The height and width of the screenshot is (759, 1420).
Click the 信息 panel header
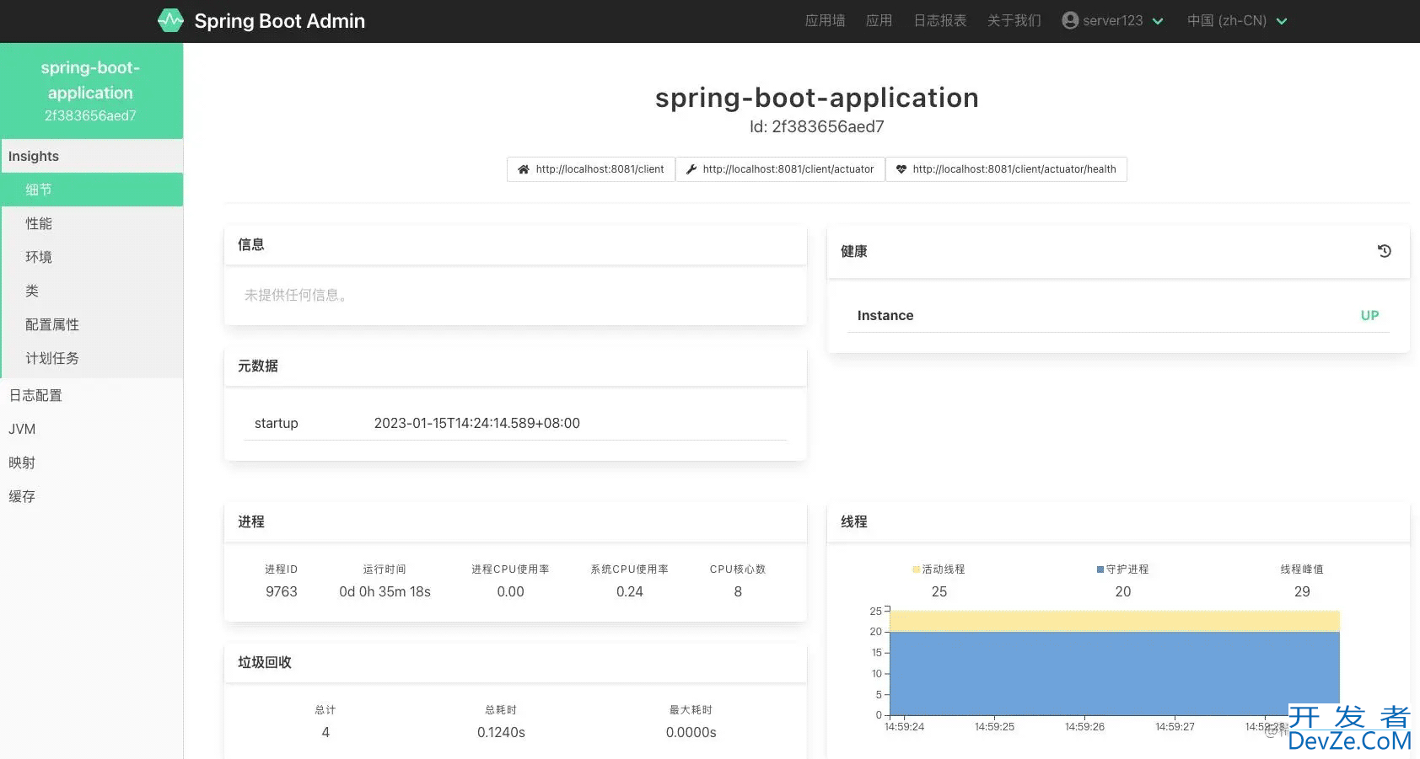pos(515,245)
